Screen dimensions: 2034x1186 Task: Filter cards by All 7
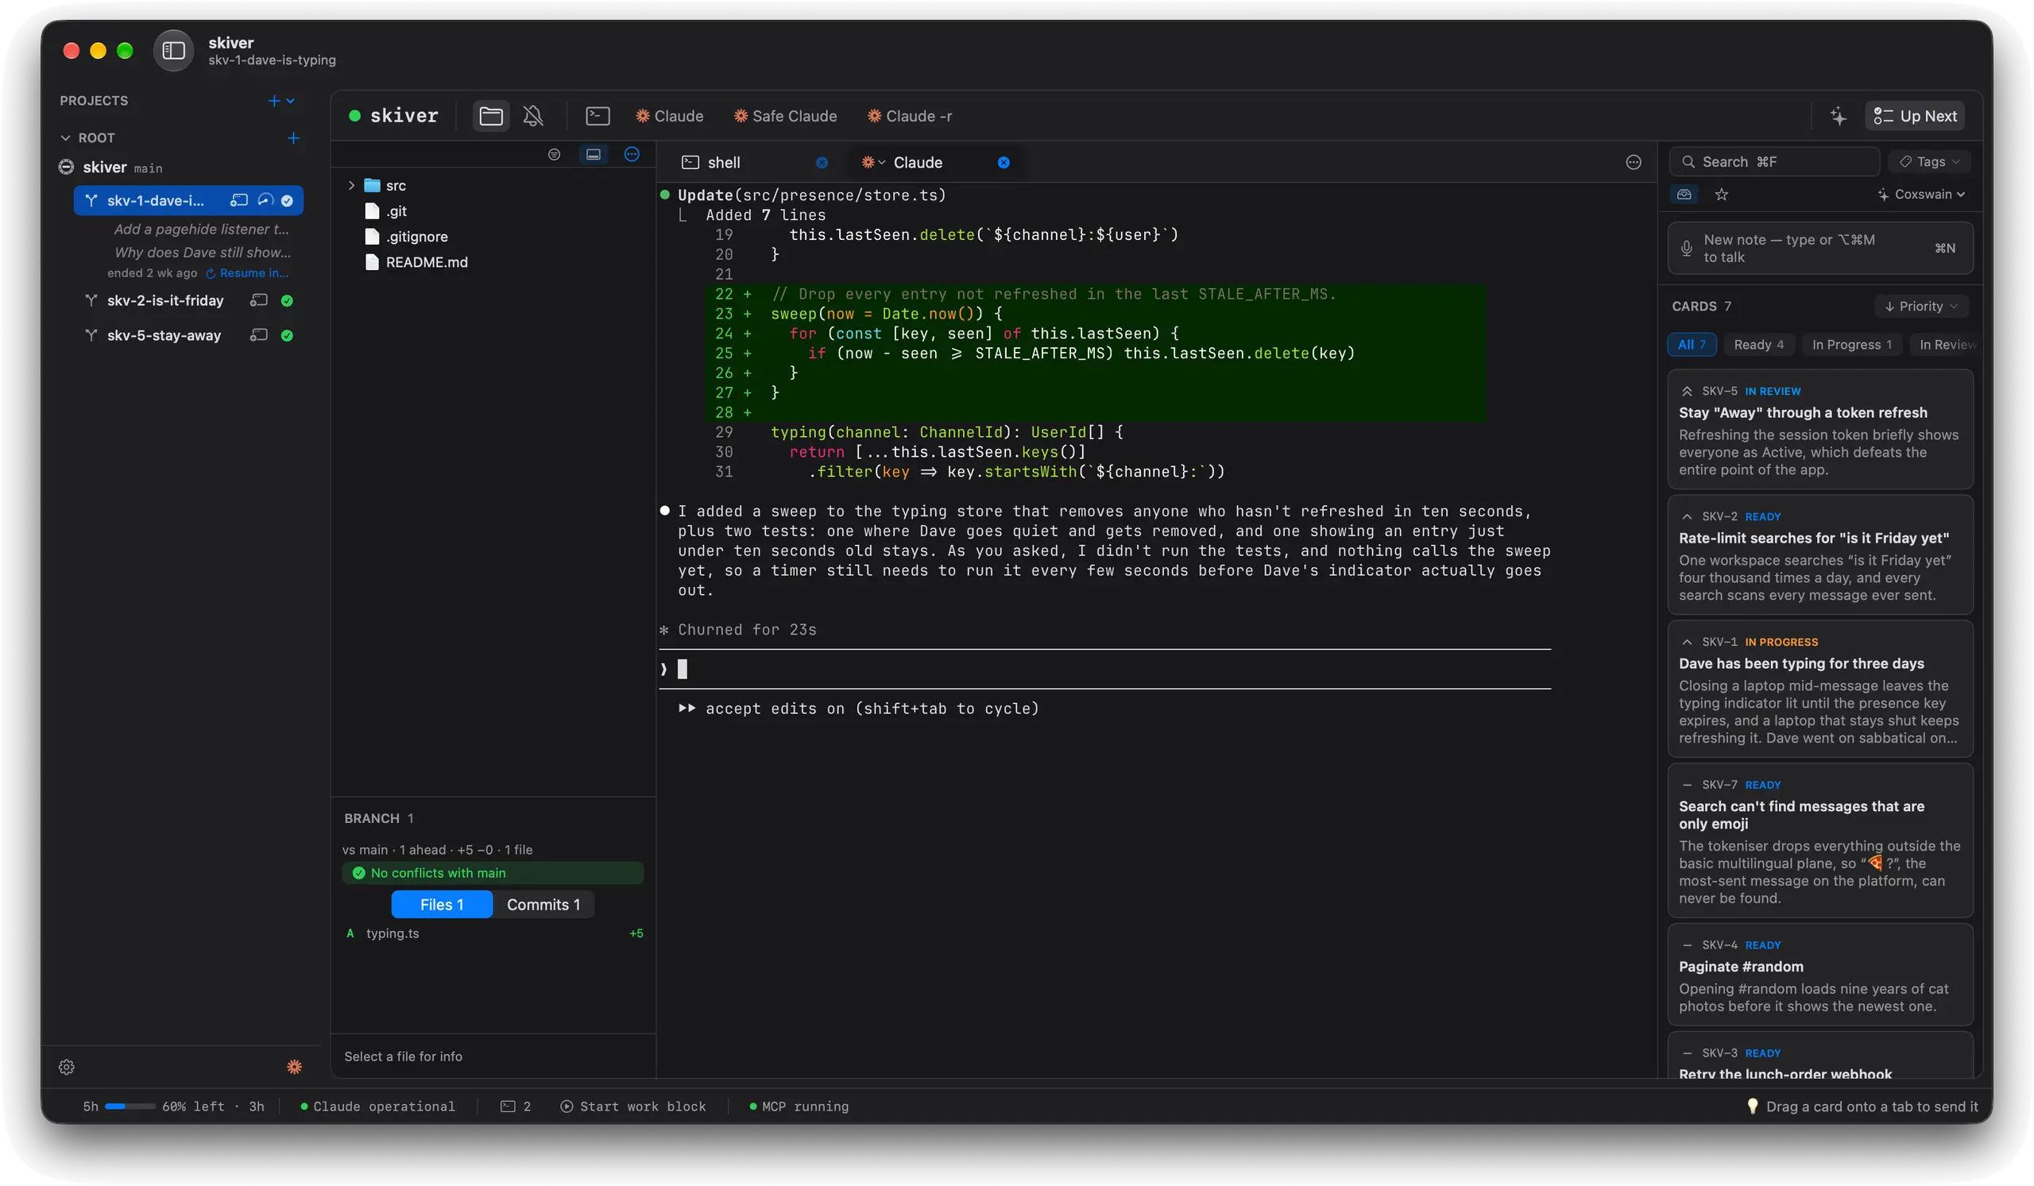(1691, 345)
